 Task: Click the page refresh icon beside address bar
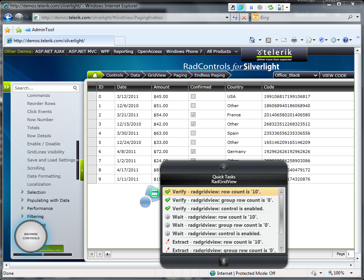(x=235, y=18)
